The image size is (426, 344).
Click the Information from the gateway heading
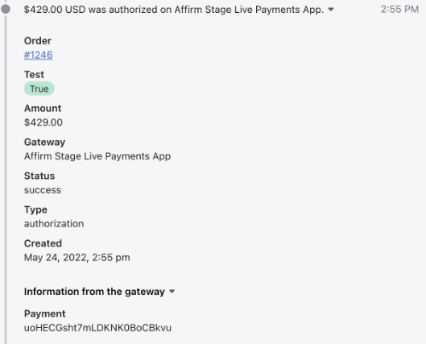[x=94, y=292]
